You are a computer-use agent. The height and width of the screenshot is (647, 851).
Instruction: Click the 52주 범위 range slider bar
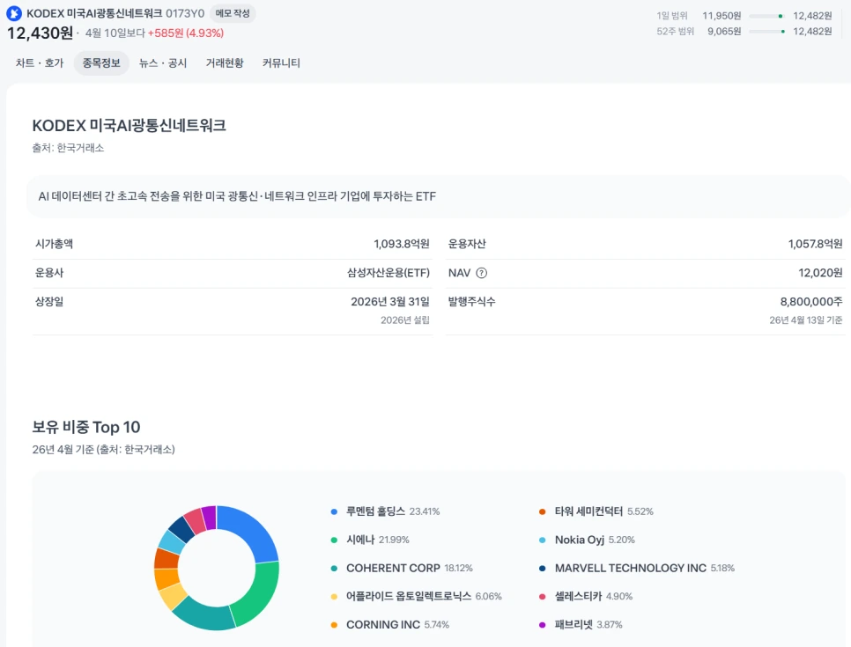[767, 32]
